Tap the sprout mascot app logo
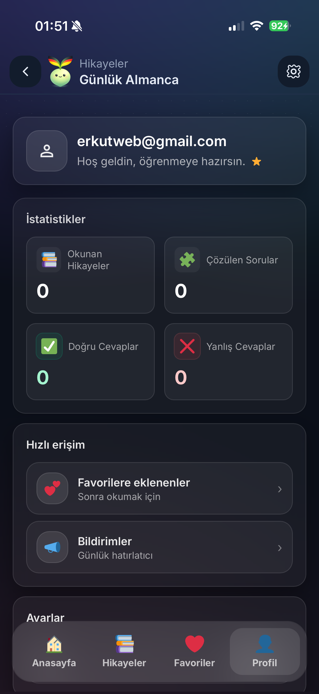Viewport: 319px width, 694px height. click(x=60, y=71)
